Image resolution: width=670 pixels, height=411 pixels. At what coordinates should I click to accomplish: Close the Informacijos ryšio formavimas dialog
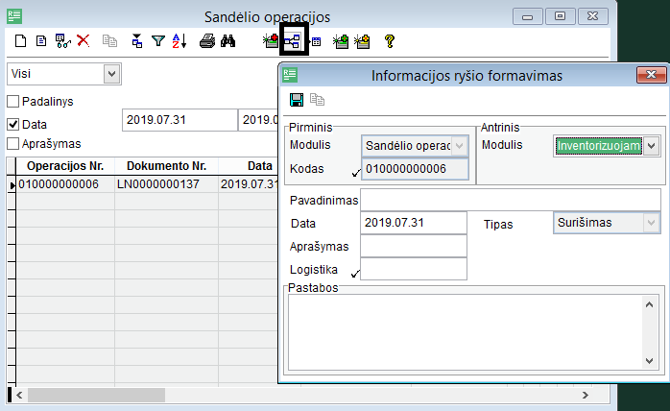(x=652, y=75)
